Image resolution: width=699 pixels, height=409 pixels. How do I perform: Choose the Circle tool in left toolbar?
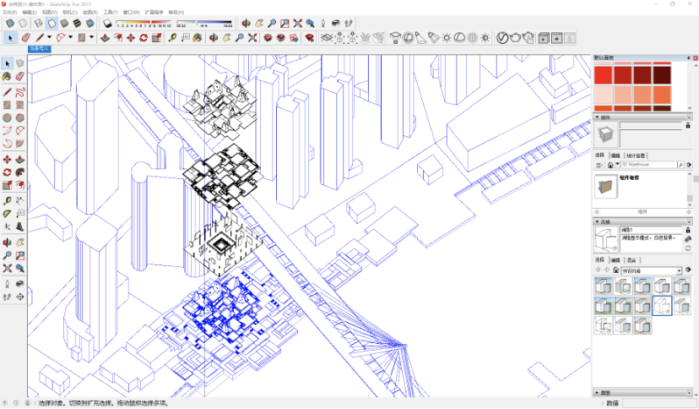click(x=7, y=118)
